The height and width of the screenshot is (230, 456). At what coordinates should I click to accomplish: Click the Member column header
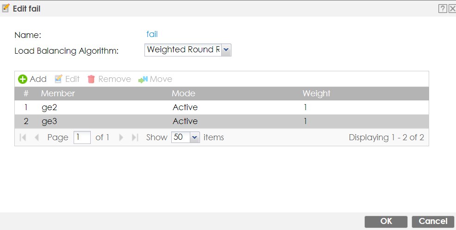(58, 93)
